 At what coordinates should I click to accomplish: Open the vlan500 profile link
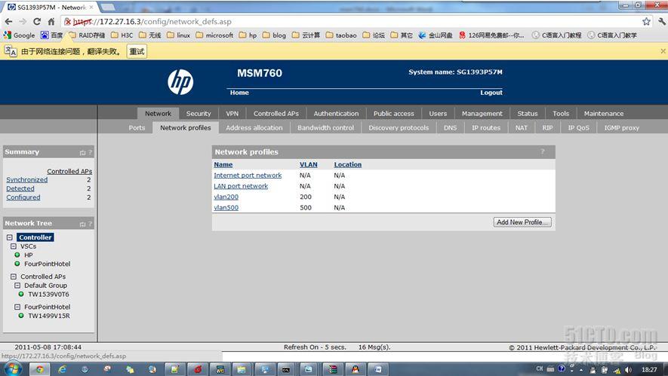coord(226,207)
